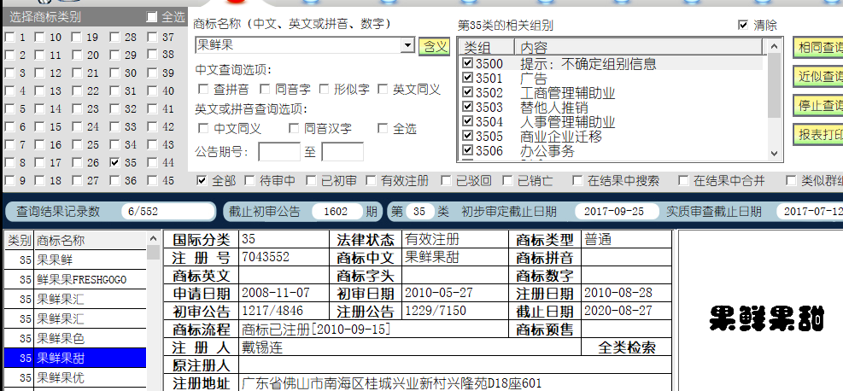Uncheck group 3501 广告

click(468, 78)
